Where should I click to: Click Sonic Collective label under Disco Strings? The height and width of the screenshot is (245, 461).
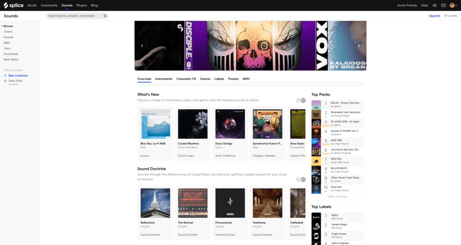225,156
